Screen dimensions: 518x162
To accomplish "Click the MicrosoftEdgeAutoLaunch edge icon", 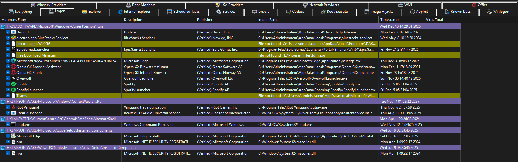I will pyautogui.click(x=13, y=61).
